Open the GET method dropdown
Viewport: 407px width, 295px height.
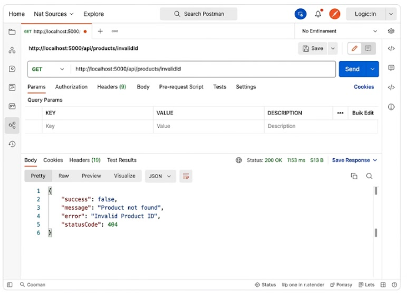[x=48, y=69]
